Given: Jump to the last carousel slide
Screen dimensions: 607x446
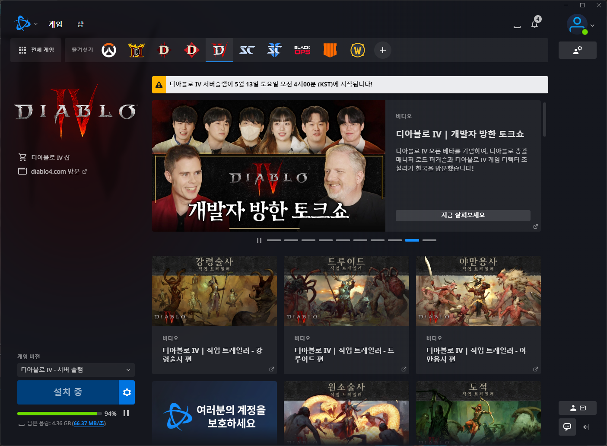Looking at the screenshot, I should pyautogui.click(x=429, y=240).
